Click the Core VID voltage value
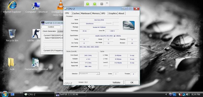Screen dimensions: 203x97 (112, 31)
